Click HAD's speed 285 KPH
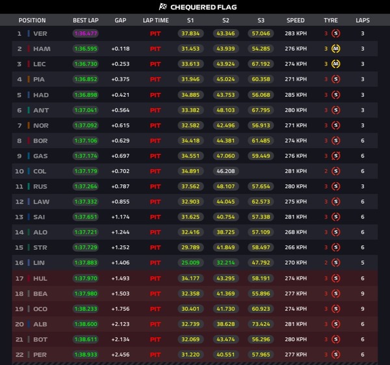The image size is (390, 365). tap(296, 95)
